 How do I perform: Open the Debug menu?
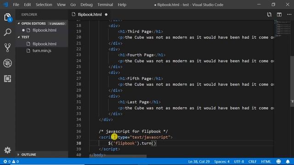86,5
